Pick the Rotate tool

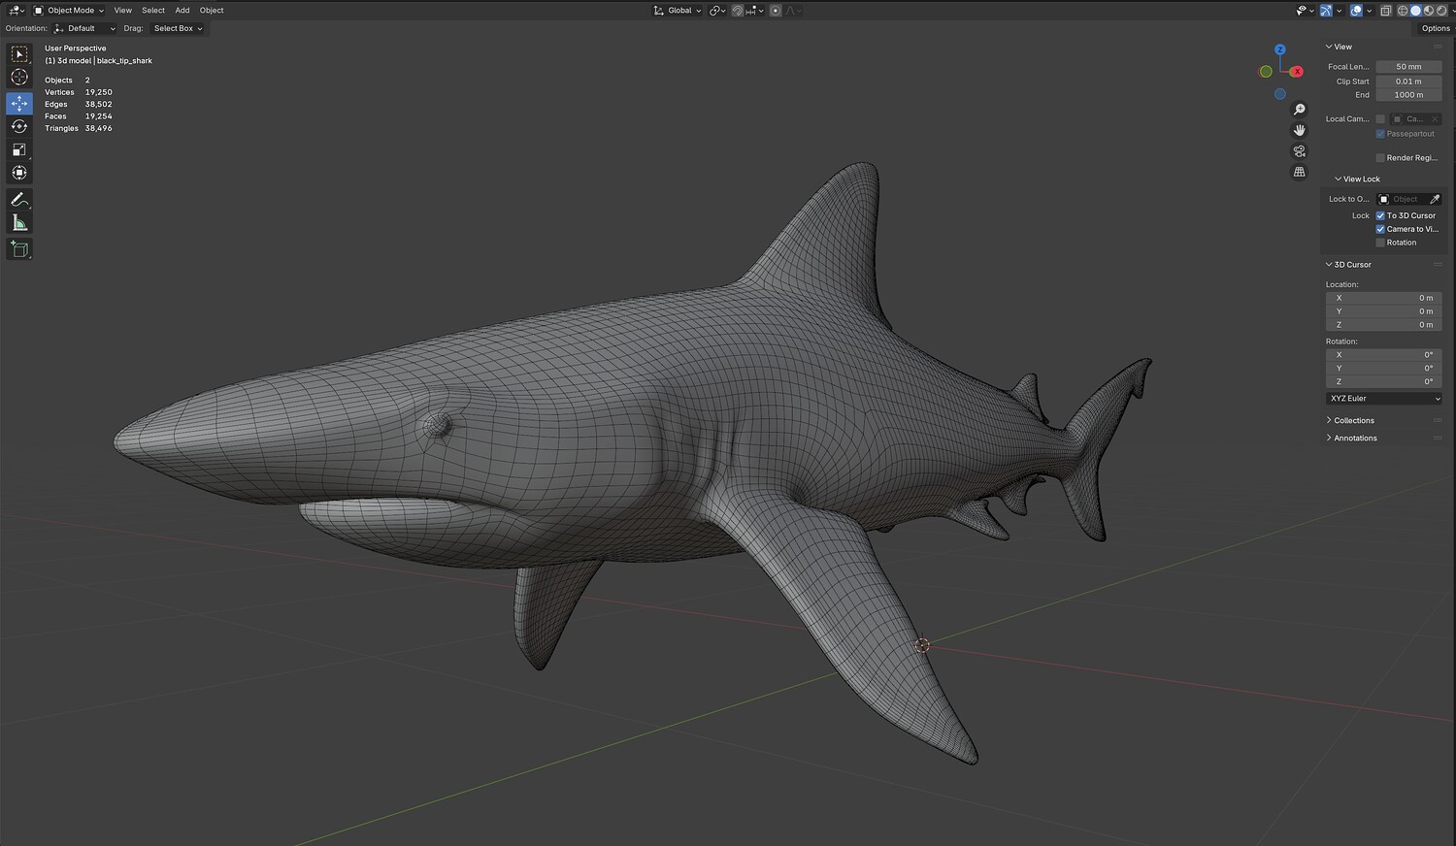coord(19,126)
